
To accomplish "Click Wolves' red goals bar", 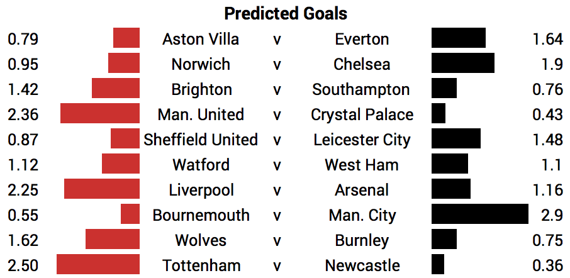I will pos(113,239).
